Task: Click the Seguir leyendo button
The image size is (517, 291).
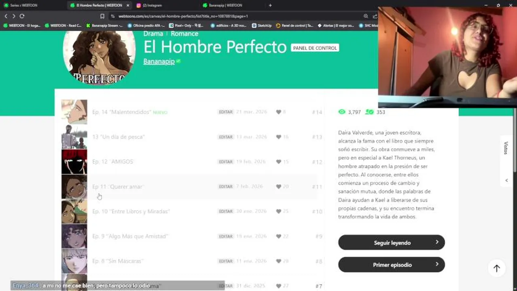Action: click(391, 242)
